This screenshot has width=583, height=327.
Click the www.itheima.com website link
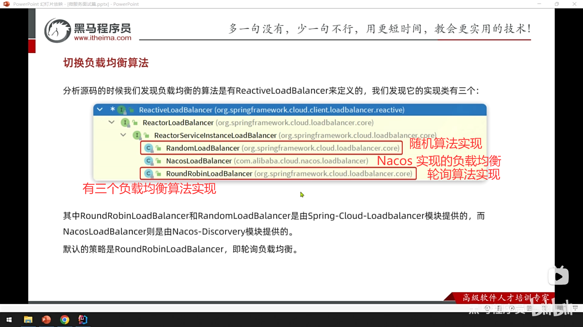[103, 38]
